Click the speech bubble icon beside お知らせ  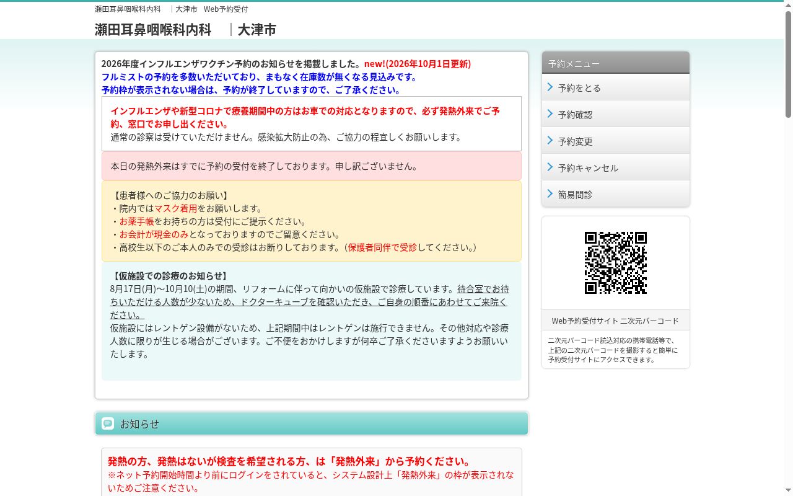108,423
